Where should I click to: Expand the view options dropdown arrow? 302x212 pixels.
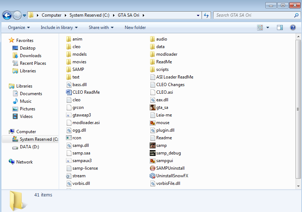[x=268, y=27]
